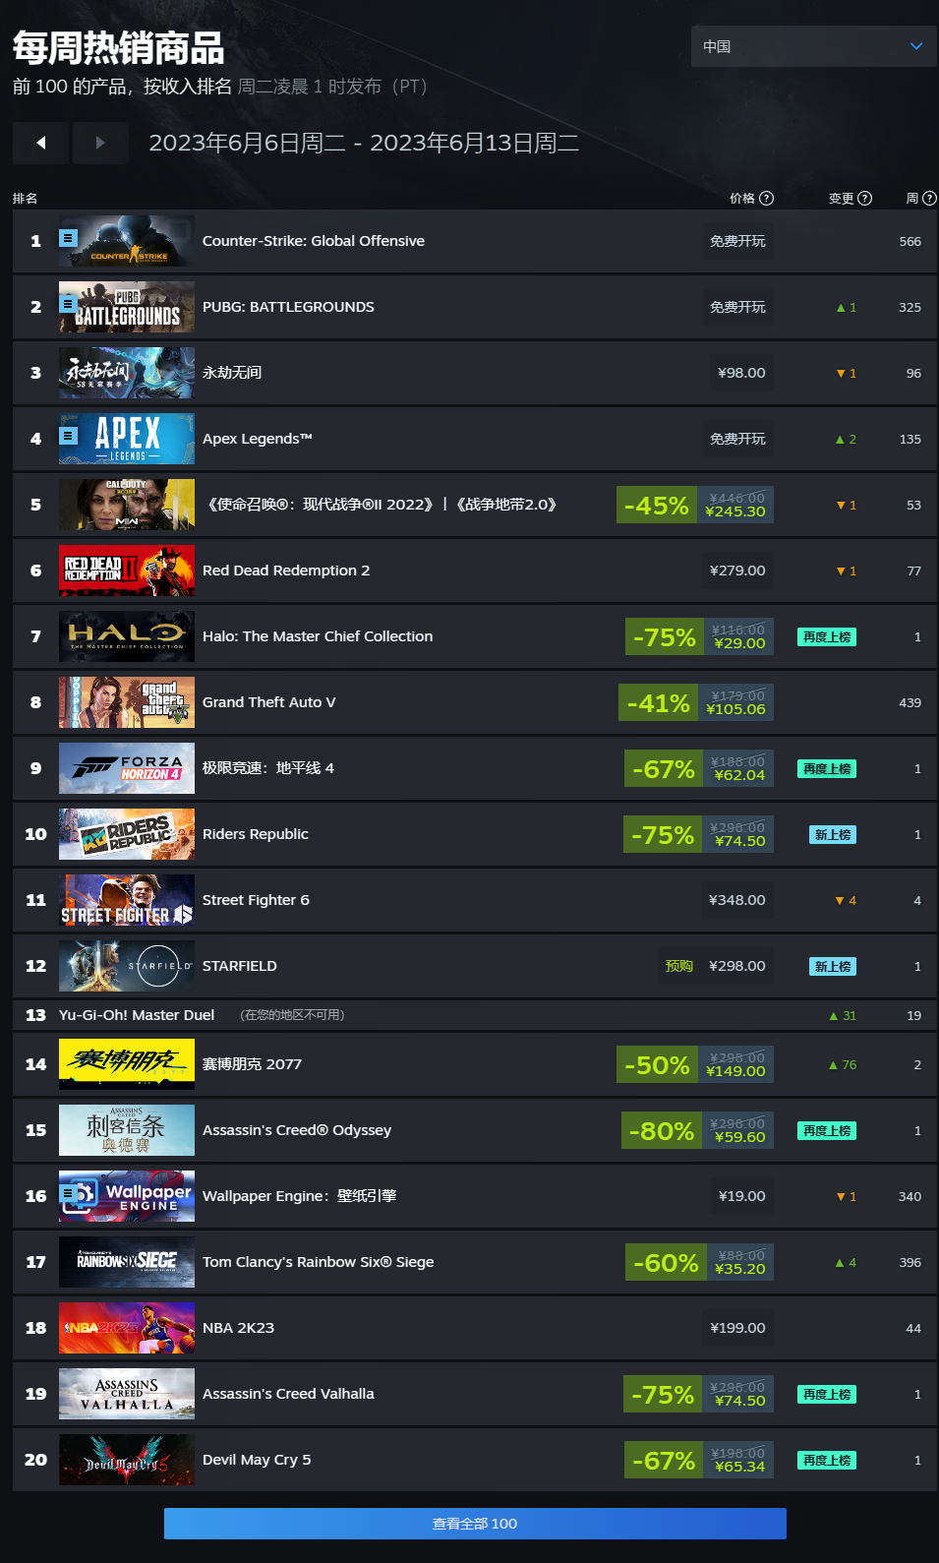Click the weeks column help icon

(x=930, y=198)
